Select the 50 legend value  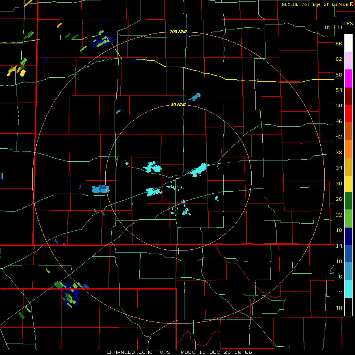[x=339, y=105]
